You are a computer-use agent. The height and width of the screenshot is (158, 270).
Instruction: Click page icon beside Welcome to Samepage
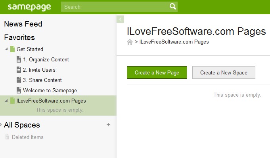(x=19, y=90)
